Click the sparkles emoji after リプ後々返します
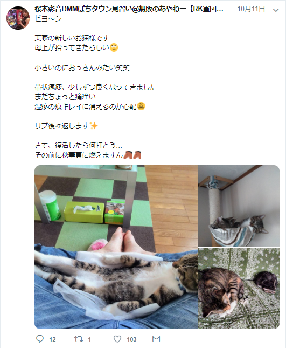Image resolution: width=286 pixels, height=348 pixels. [94, 126]
